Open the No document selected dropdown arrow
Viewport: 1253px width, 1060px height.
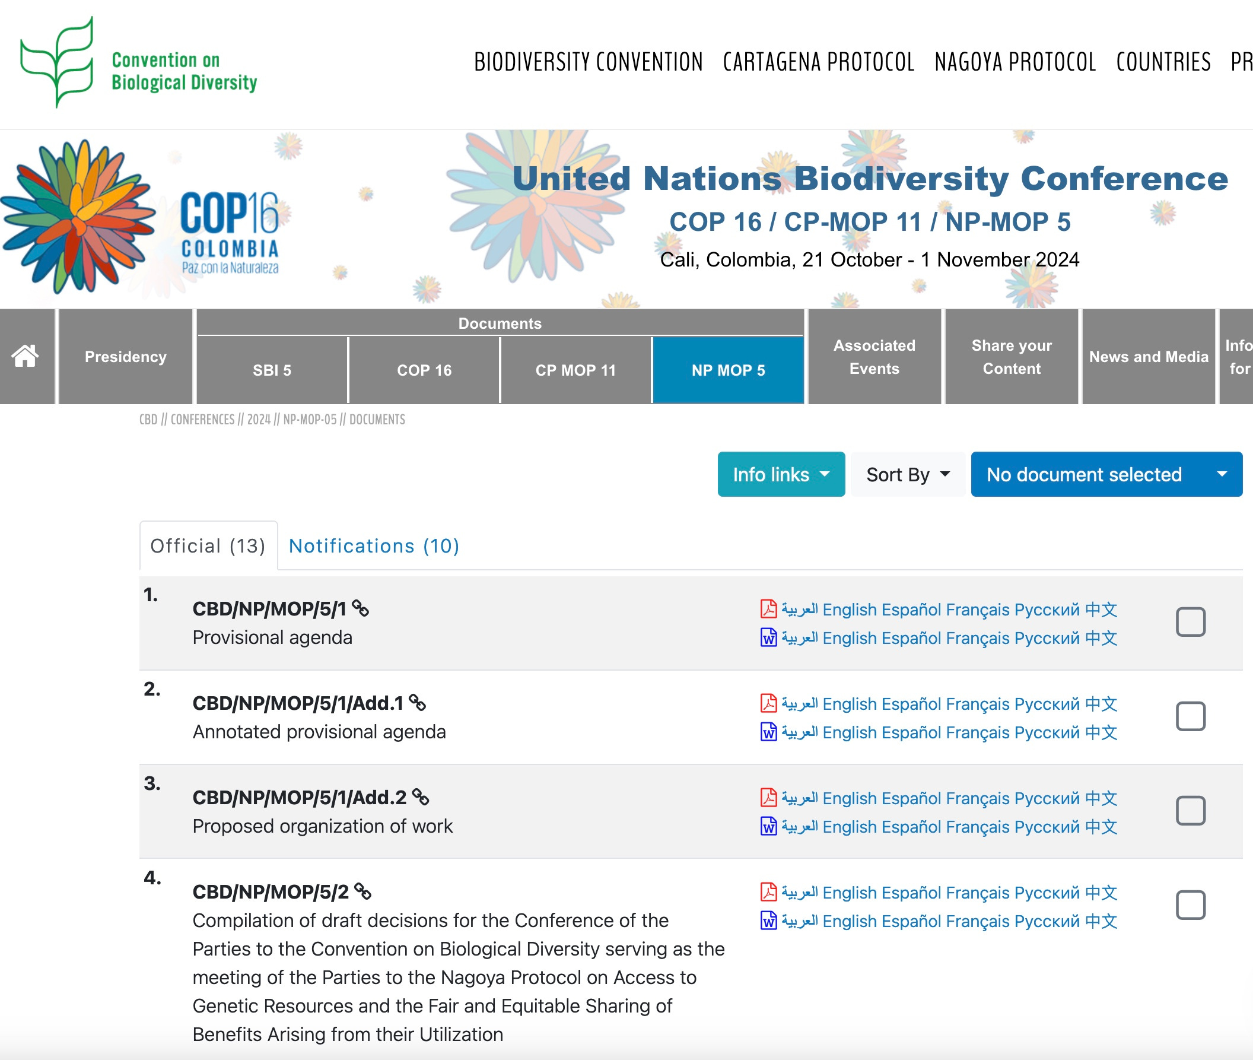(x=1221, y=474)
